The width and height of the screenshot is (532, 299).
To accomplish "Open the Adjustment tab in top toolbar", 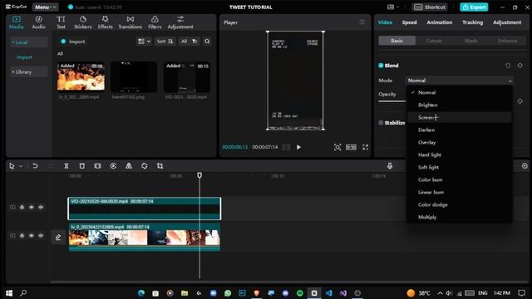I will [180, 22].
